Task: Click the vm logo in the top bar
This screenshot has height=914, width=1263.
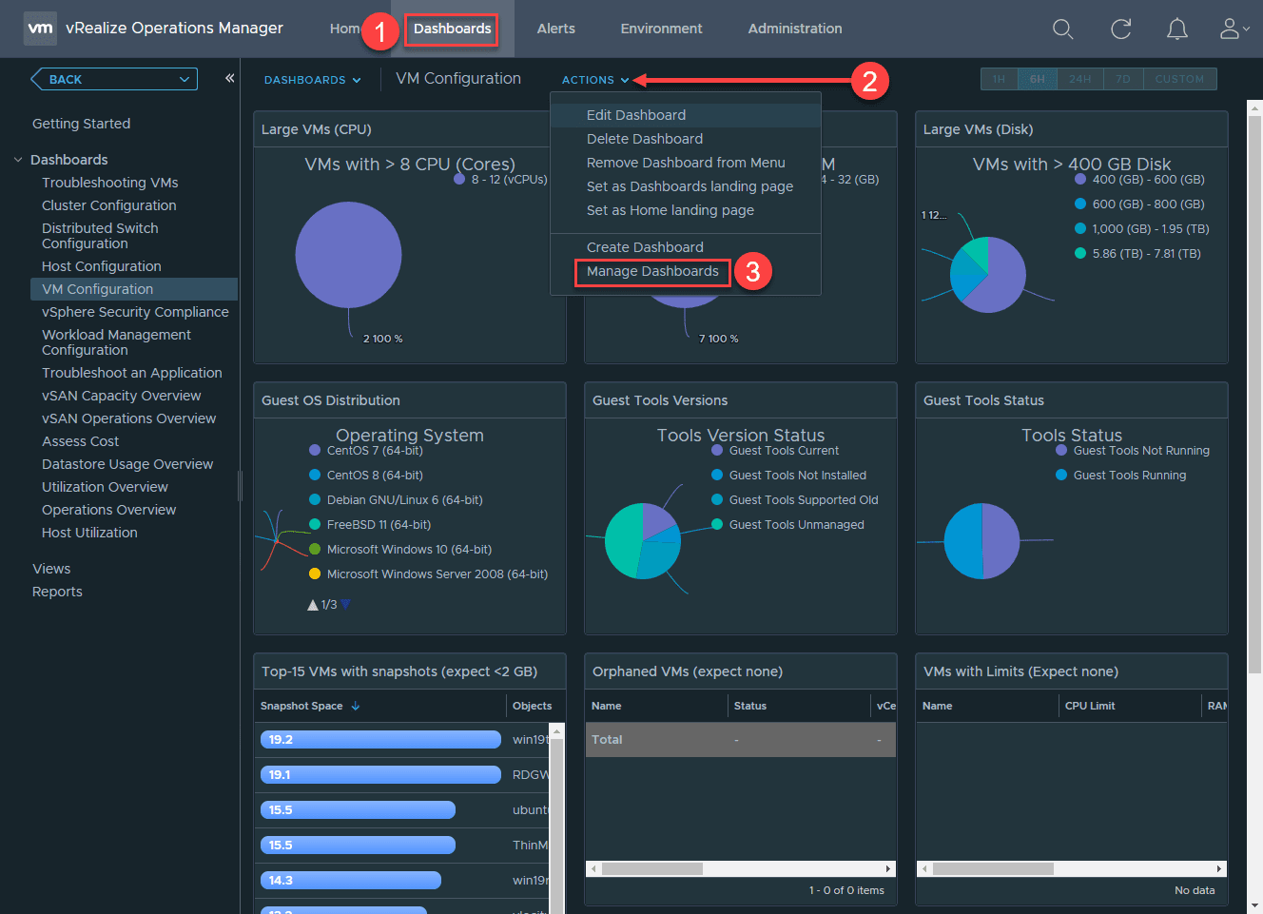Action: pyautogui.click(x=39, y=28)
